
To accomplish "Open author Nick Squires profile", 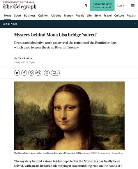I will [25, 58].
